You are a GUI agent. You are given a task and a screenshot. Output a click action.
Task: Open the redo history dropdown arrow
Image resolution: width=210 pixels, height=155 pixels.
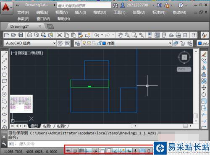coord(113,35)
